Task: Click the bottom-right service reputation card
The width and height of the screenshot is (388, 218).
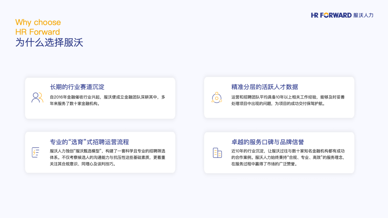Action: click(x=279, y=153)
